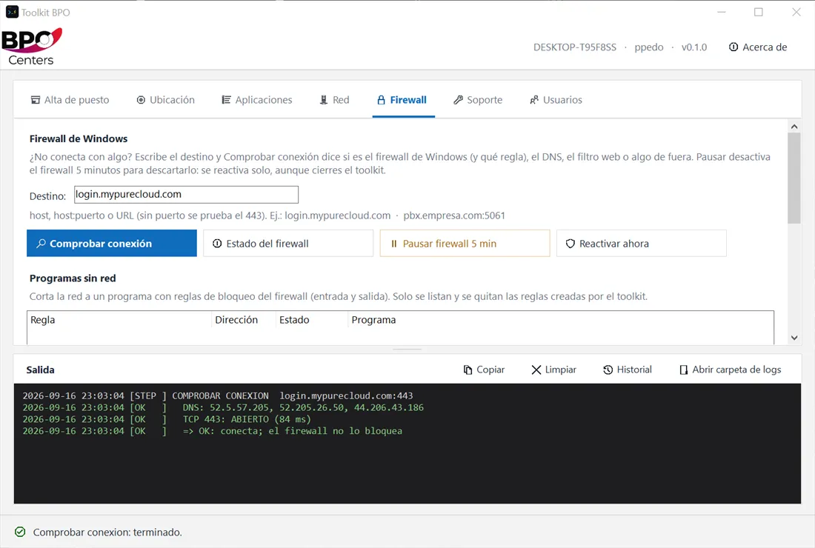The height and width of the screenshot is (548, 815).
Task: Click the magnifier icon in Comprobar conexión
Action: [41, 243]
